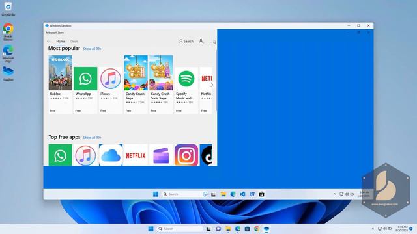The height and width of the screenshot is (234, 417).
Task: Open the Store three-dot more menu
Action: (x=211, y=42)
